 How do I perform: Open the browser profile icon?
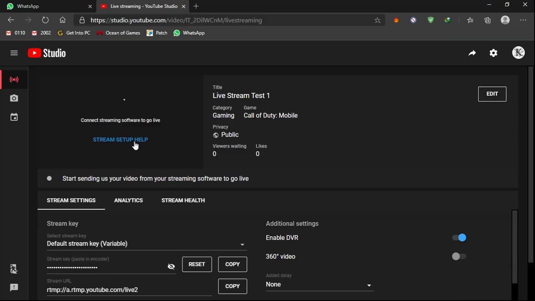click(x=505, y=20)
